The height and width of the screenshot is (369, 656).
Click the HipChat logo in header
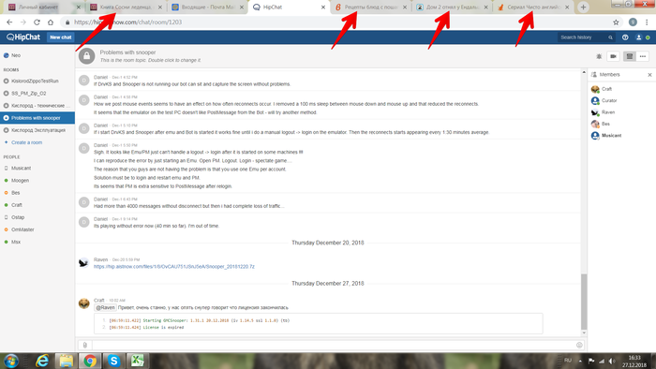23,37
